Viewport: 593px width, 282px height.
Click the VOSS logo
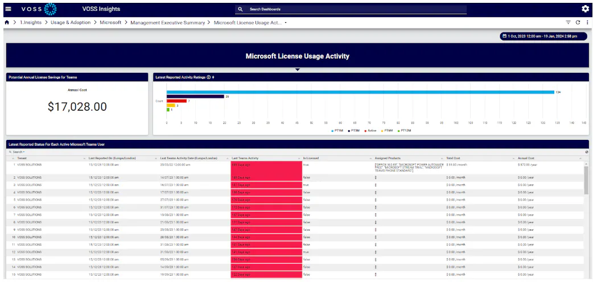(x=39, y=9)
